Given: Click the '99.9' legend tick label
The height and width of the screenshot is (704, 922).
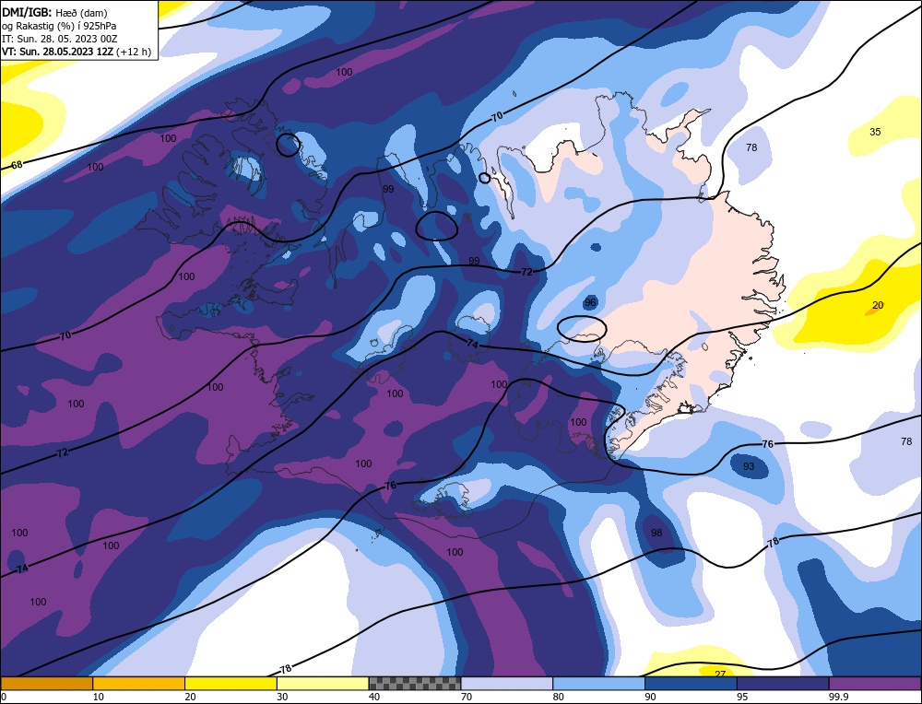Looking at the screenshot, I should 837,697.
